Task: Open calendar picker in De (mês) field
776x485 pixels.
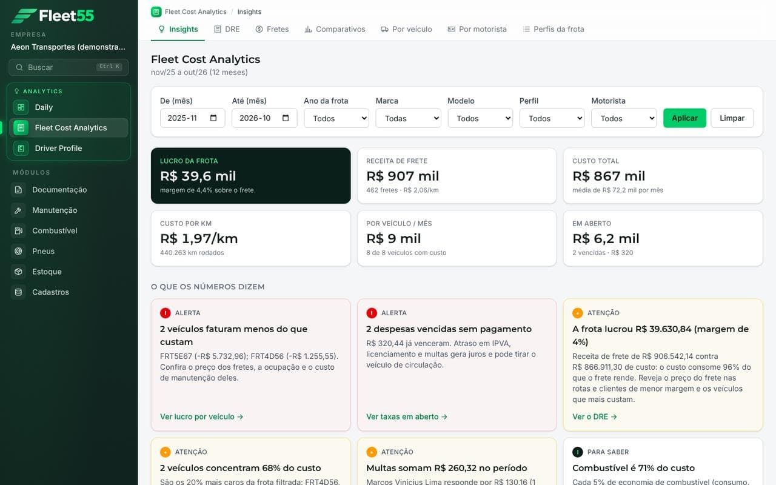Action: tap(213, 118)
